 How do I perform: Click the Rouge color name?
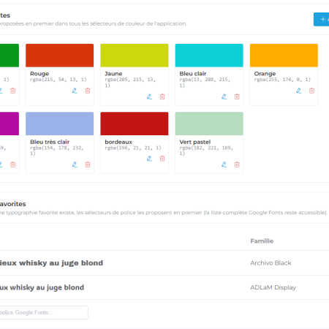click(39, 74)
